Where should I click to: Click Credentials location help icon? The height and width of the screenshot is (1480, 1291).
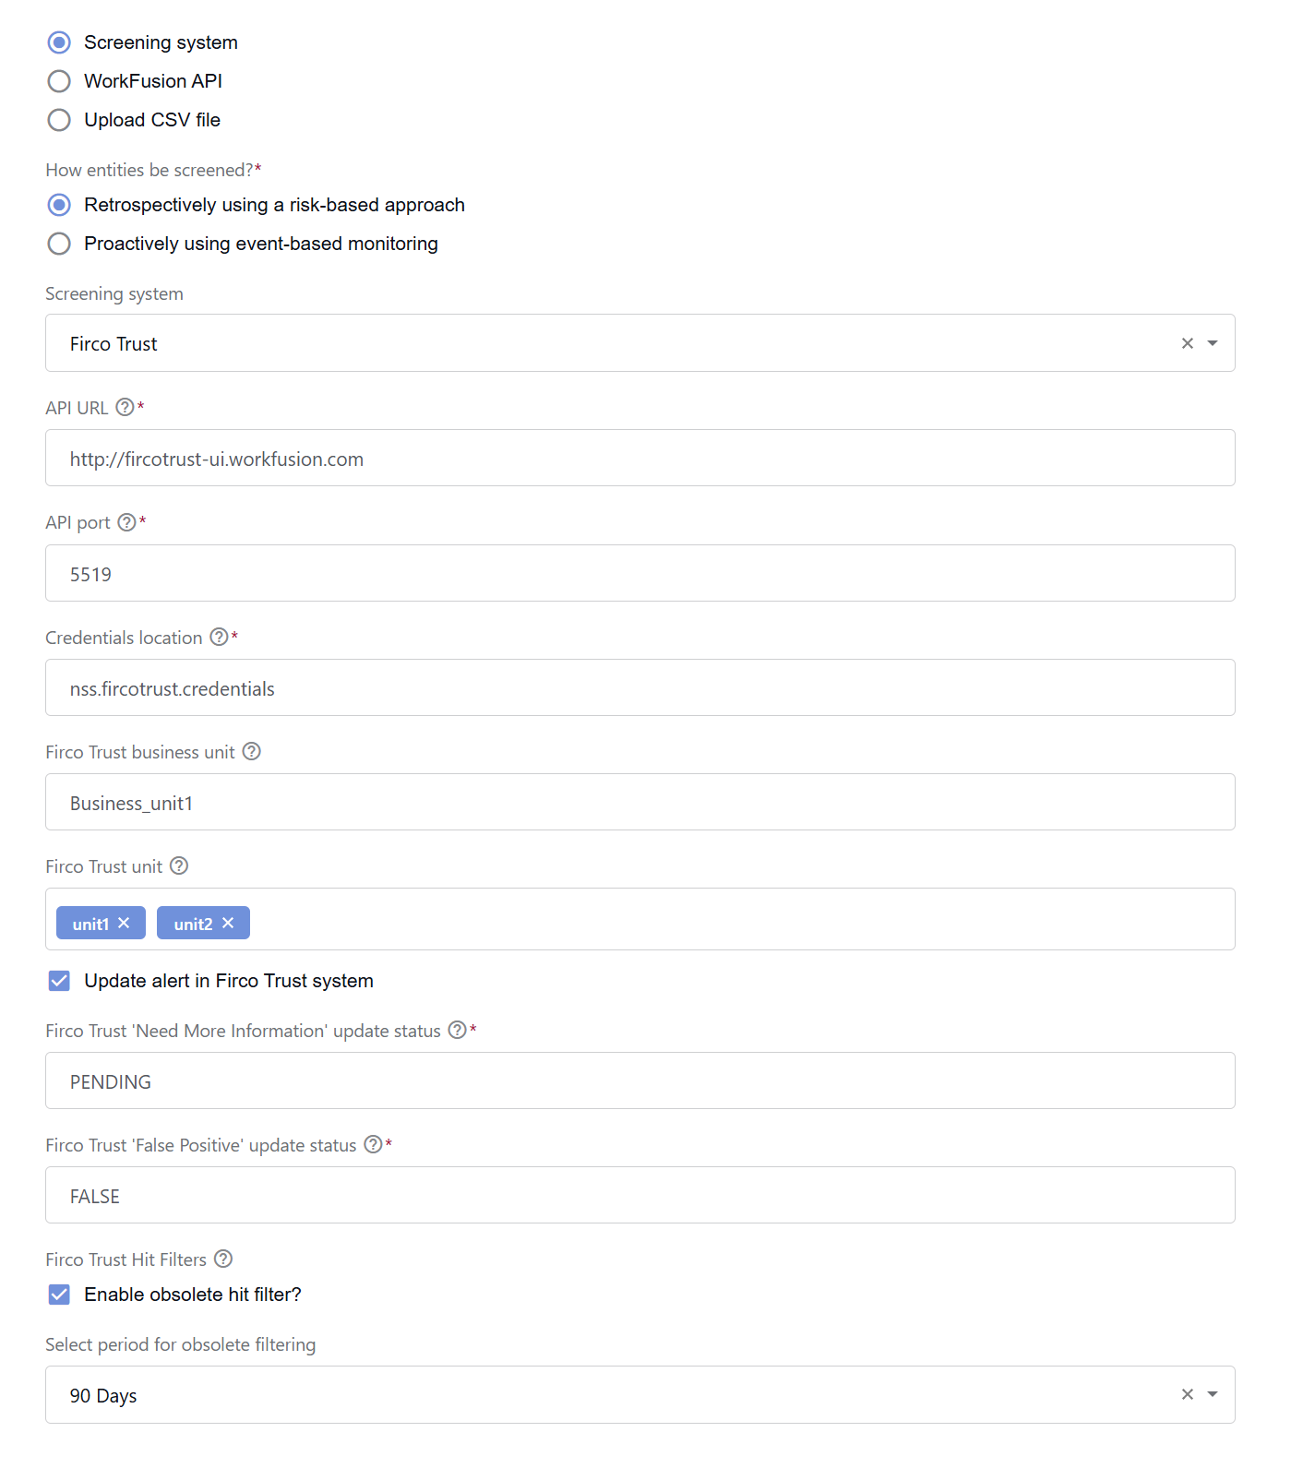pos(219,637)
